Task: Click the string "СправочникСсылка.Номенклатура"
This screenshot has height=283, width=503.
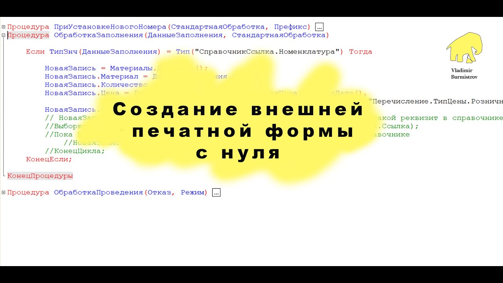Action: pos(267,51)
